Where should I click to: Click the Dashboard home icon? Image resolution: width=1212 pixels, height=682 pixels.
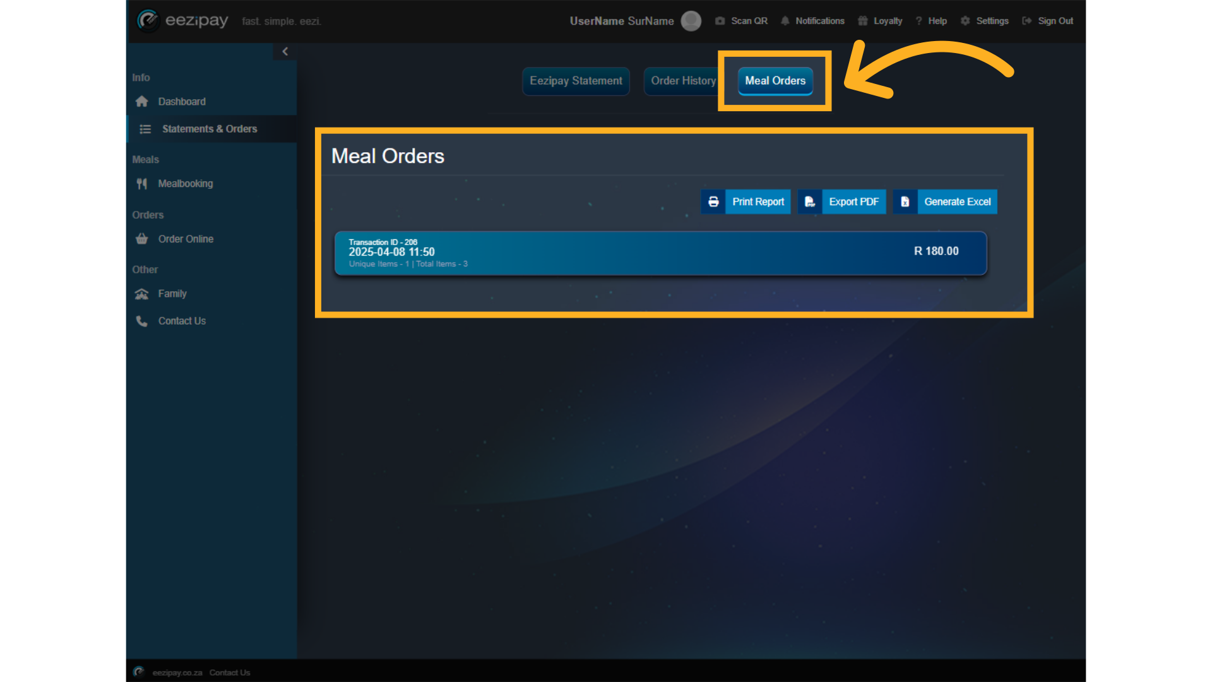coord(142,101)
